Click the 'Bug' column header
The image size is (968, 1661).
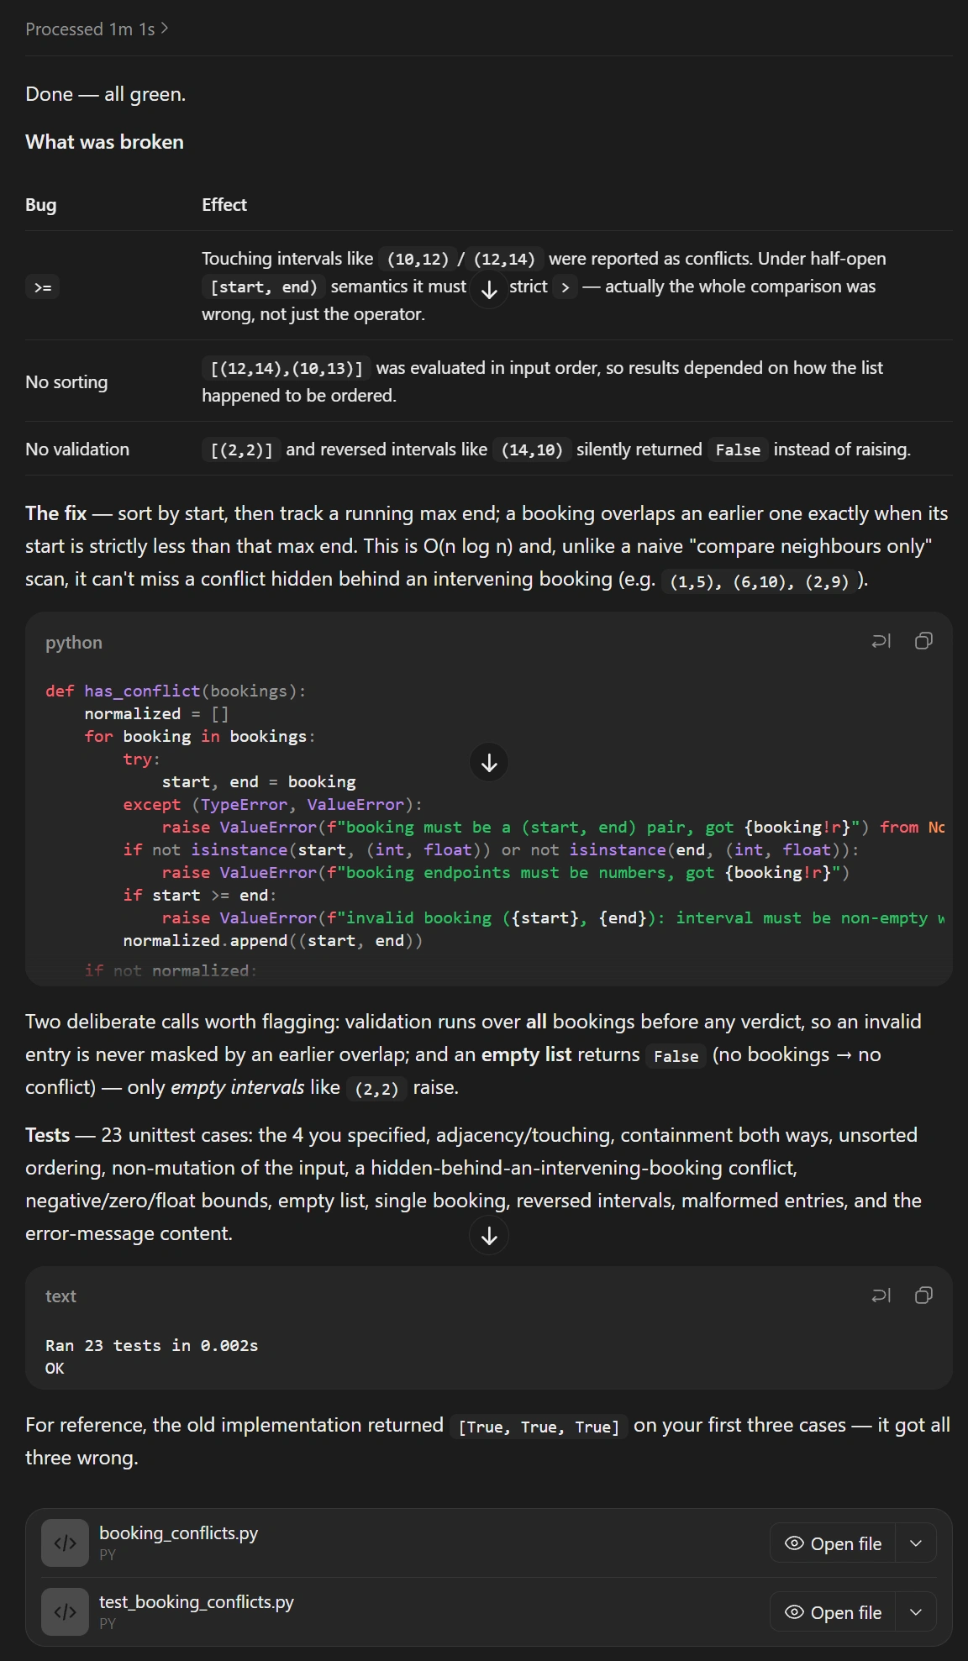[x=40, y=205]
